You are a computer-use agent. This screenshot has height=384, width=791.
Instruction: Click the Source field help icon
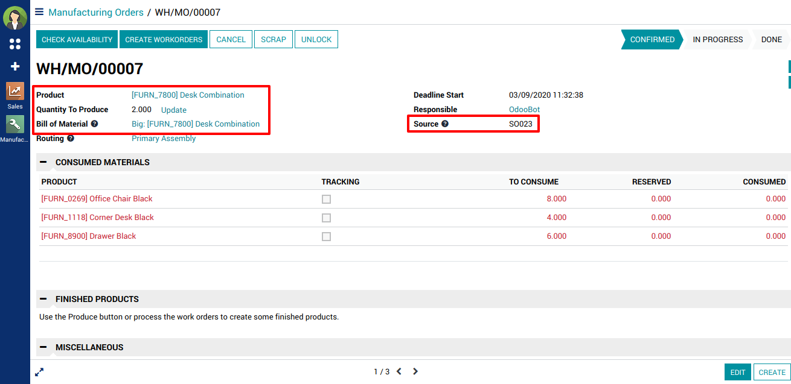tap(445, 124)
